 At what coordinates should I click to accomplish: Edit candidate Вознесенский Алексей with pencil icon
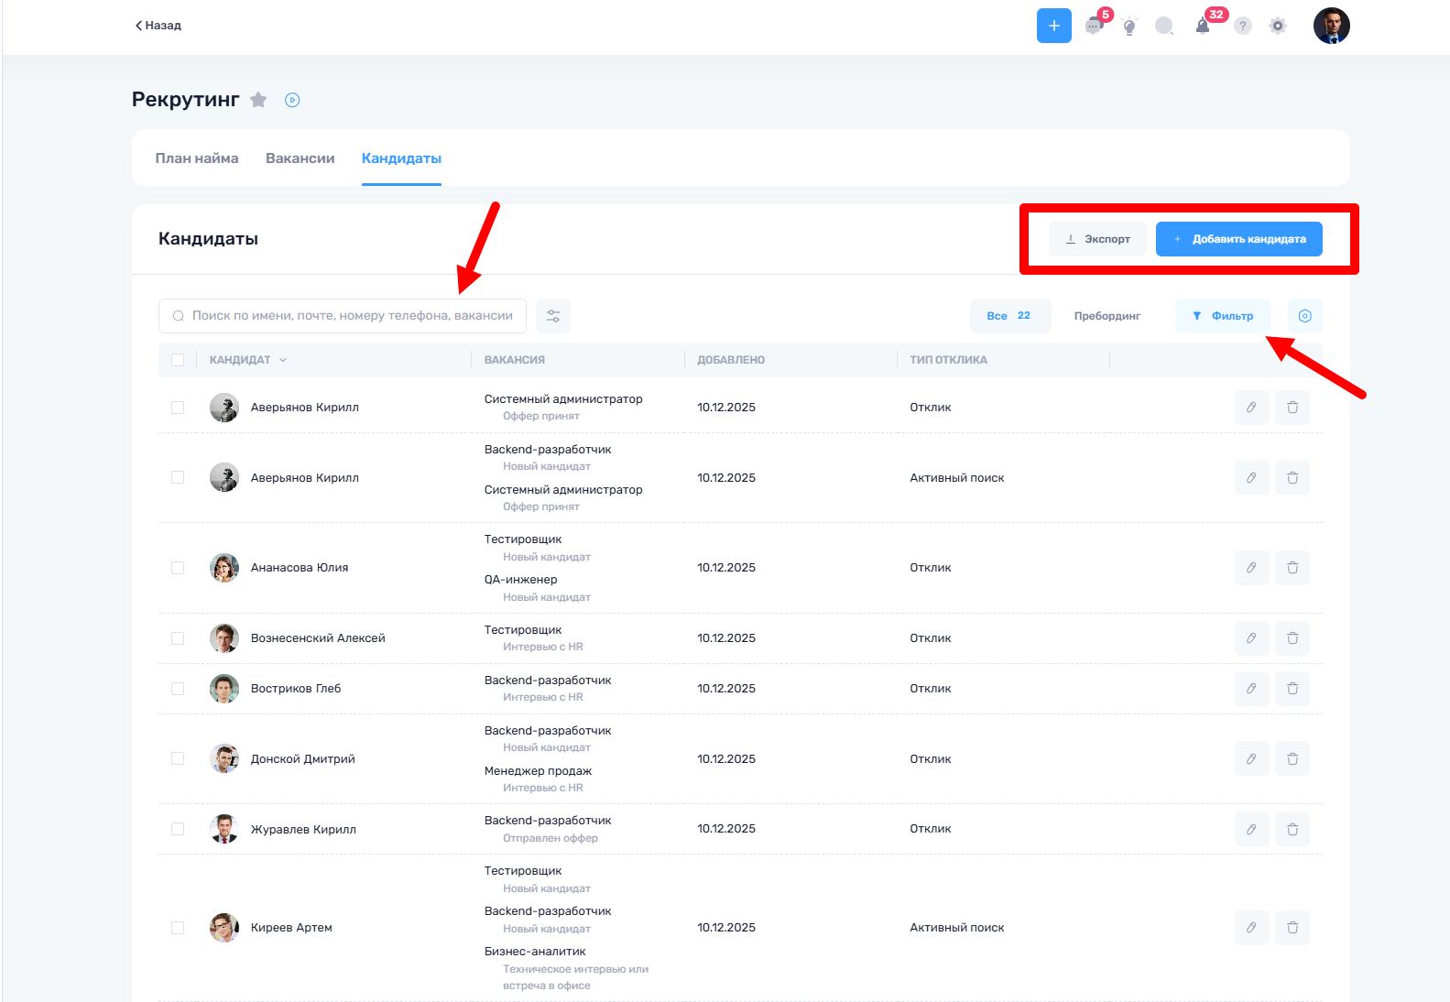(1251, 638)
